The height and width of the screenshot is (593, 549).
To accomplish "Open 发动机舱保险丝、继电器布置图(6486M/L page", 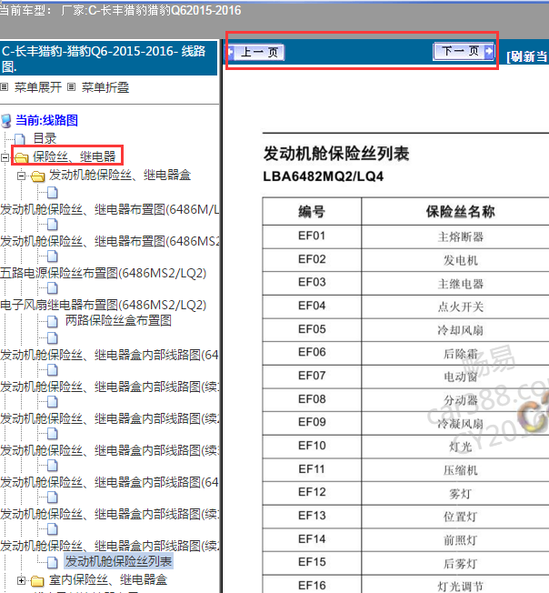I will (x=110, y=209).
